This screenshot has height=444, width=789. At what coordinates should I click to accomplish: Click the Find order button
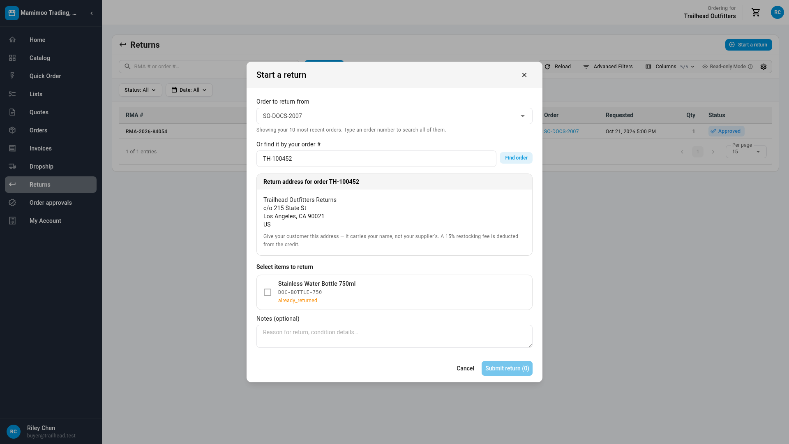[x=516, y=158]
